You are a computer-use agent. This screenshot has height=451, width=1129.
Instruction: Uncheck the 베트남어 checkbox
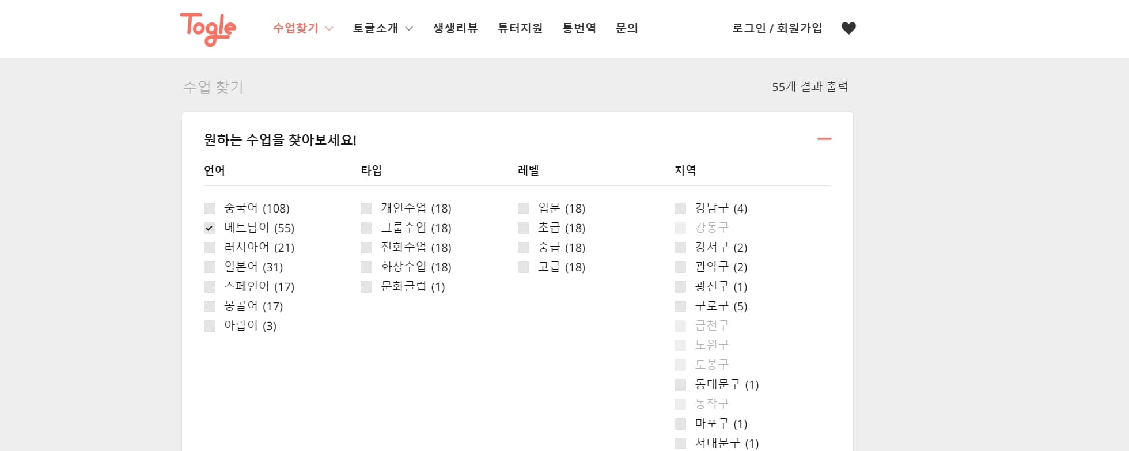click(210, 228)
